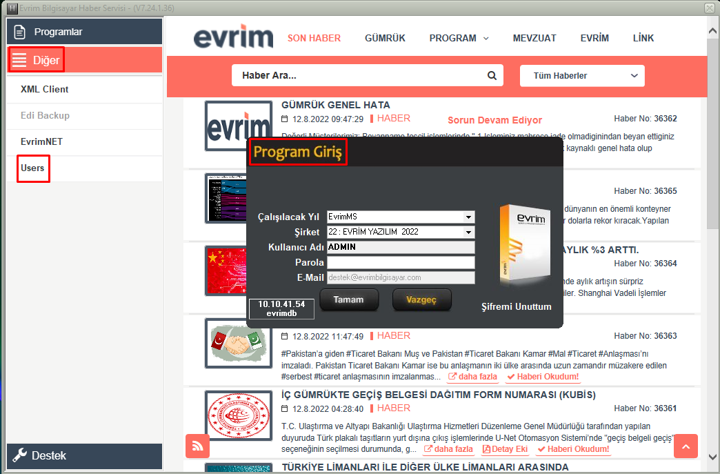This screenshot has width=720, height=474.
Task: Click the calendar icon on 12.8.2022 09:47:29
Action: 285,119
